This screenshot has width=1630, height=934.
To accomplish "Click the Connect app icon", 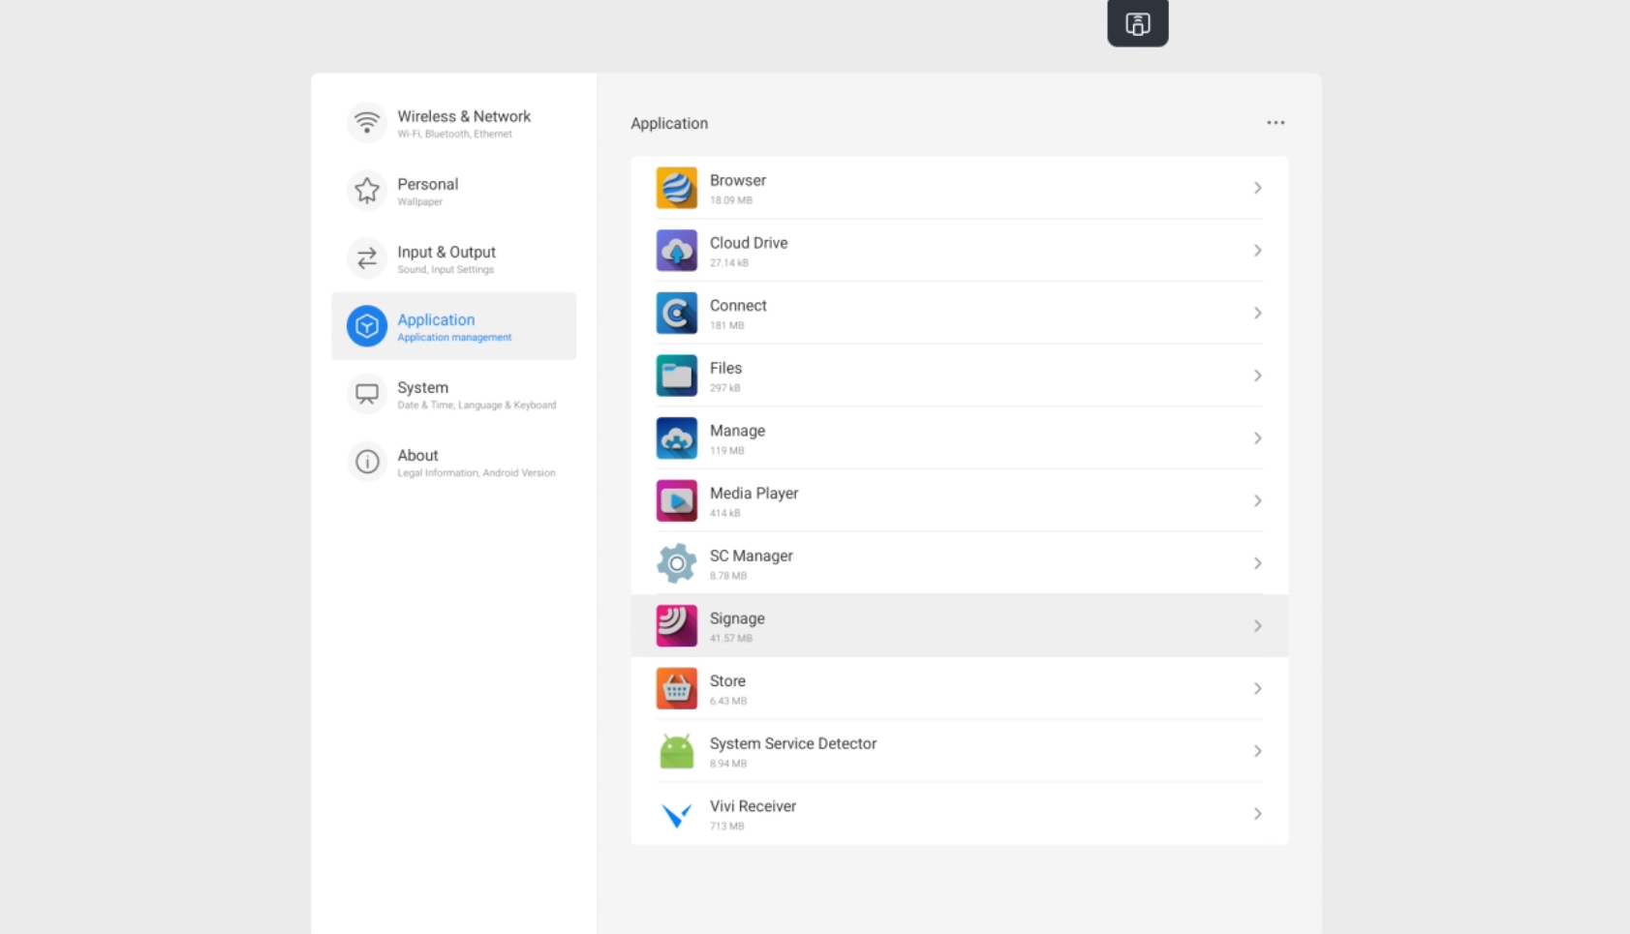I will click(x=676, y=314).
